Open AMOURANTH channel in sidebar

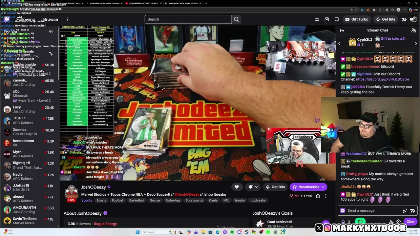(30, 210)
